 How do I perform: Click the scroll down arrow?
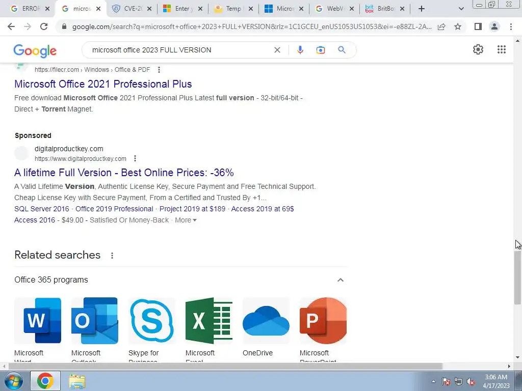click(x=517, y=358)
